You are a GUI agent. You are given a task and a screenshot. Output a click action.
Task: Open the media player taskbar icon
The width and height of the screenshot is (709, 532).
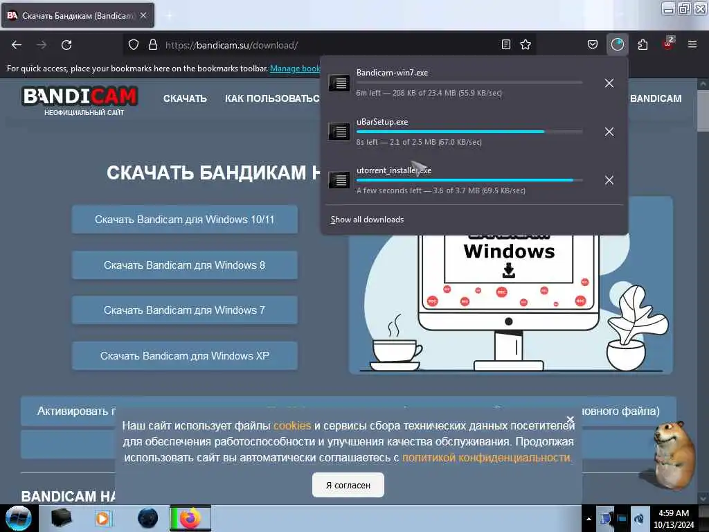coord(102,518)
